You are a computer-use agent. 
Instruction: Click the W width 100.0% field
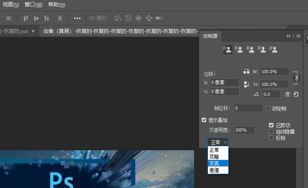click(275, 72)
